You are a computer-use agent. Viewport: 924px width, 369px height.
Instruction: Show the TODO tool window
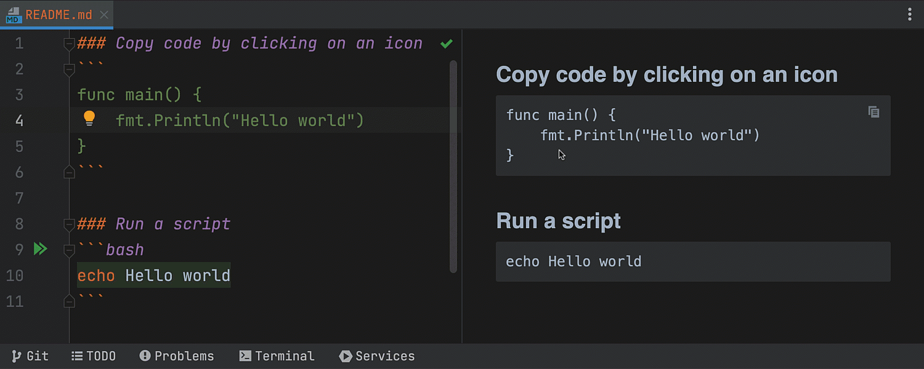click(x=94, y=356)
